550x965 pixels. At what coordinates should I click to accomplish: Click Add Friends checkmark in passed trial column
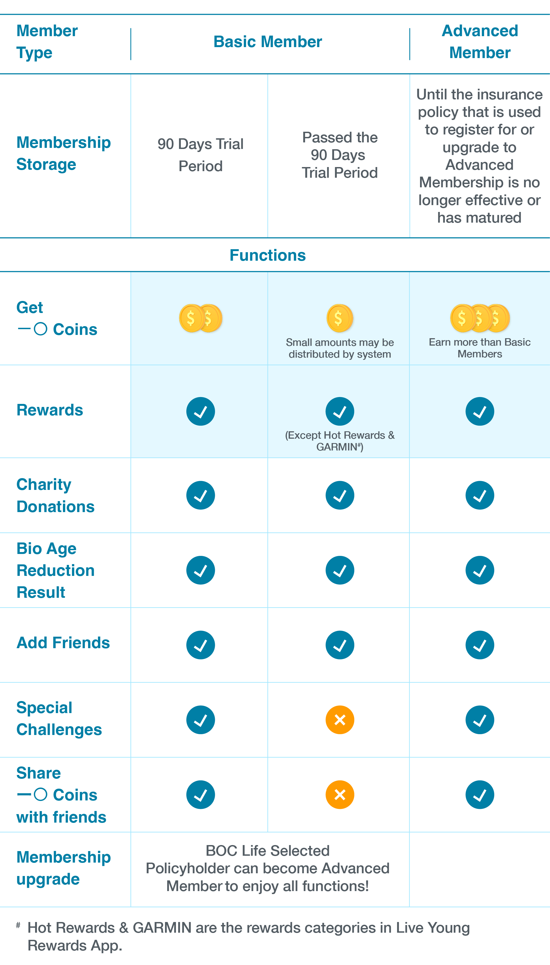pyautogui.click(x=340, y=645)
